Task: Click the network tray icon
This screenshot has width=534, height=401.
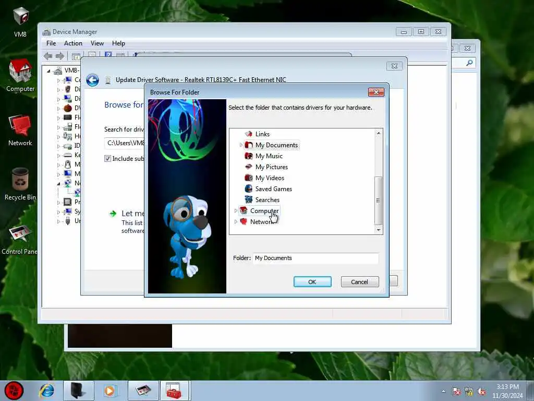Action: 469,392
